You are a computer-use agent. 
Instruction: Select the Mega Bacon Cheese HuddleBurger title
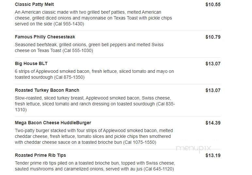coord(53,123)
